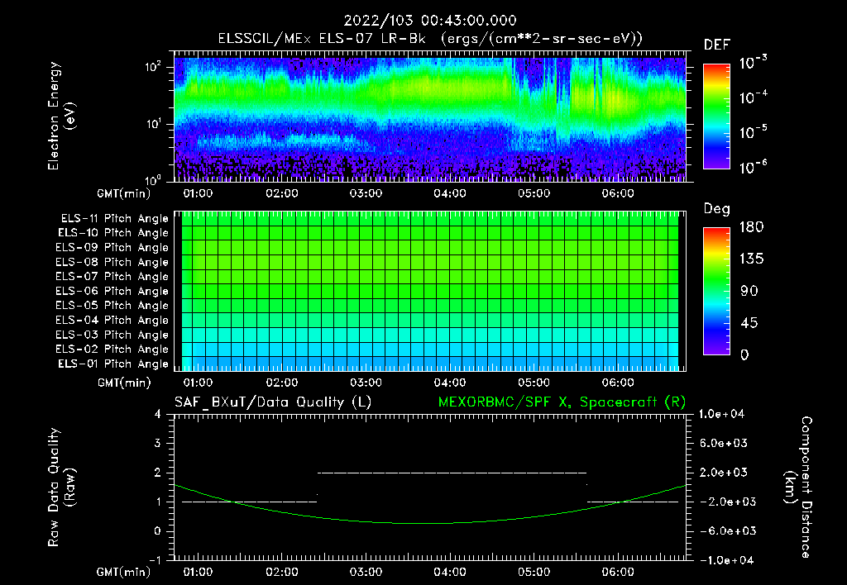The image size is (847, 585).
Task: Click the 135 value on the Deg scale
Action: pos(752,259)
